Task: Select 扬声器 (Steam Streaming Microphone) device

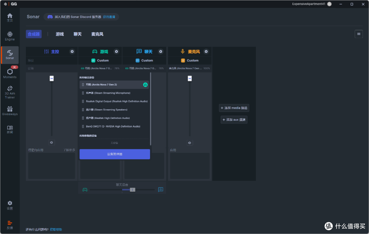Action: pyautogui.click(x=114, y=93)
